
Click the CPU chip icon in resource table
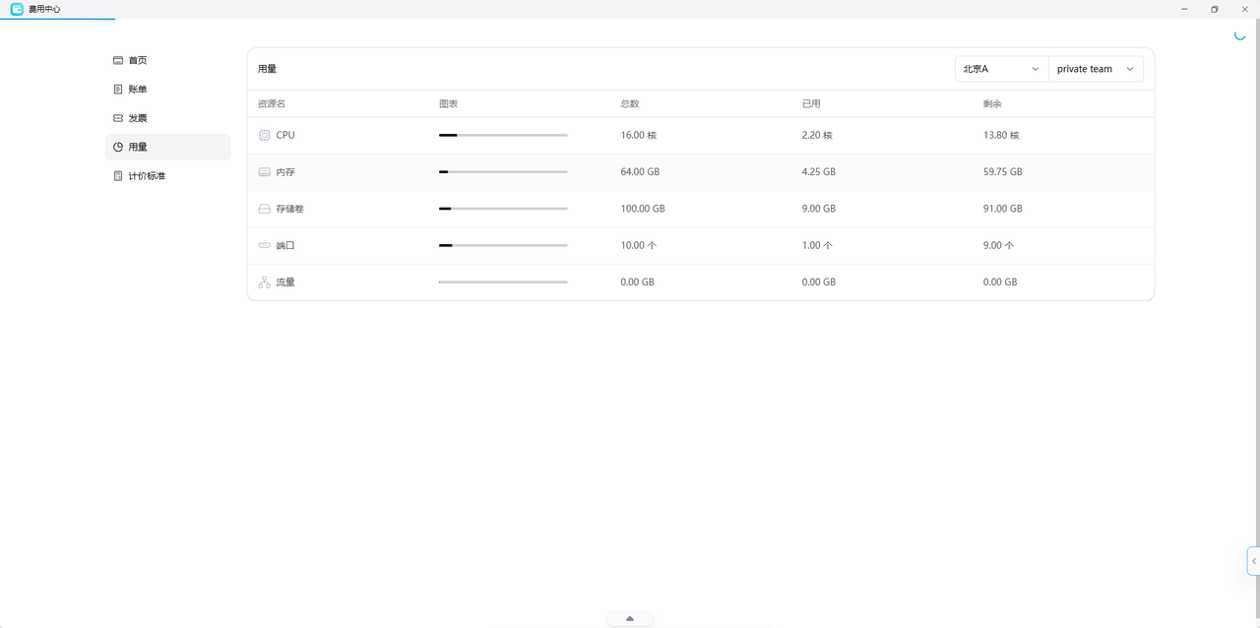point(264,135)
